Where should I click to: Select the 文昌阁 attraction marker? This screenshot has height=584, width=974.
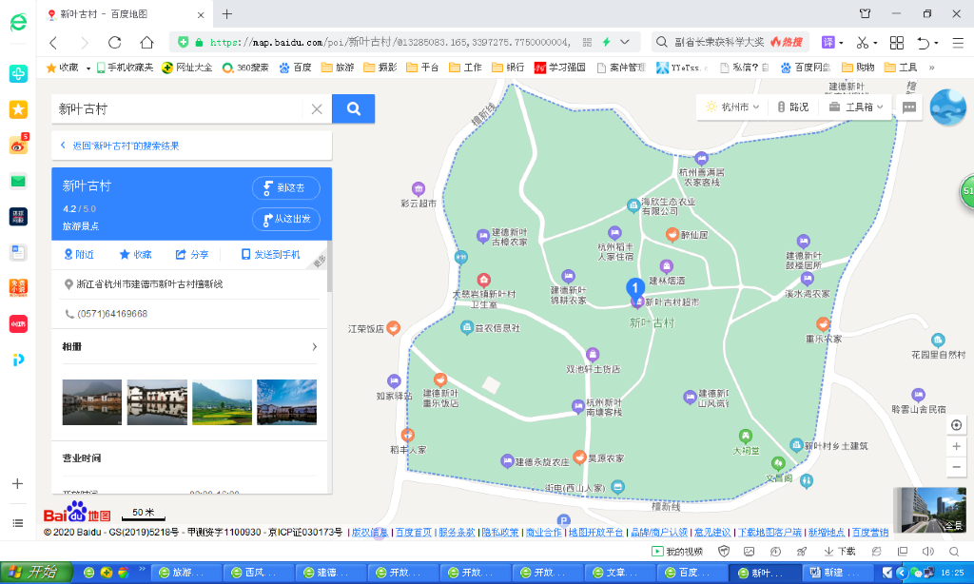(x=778, y=463)
